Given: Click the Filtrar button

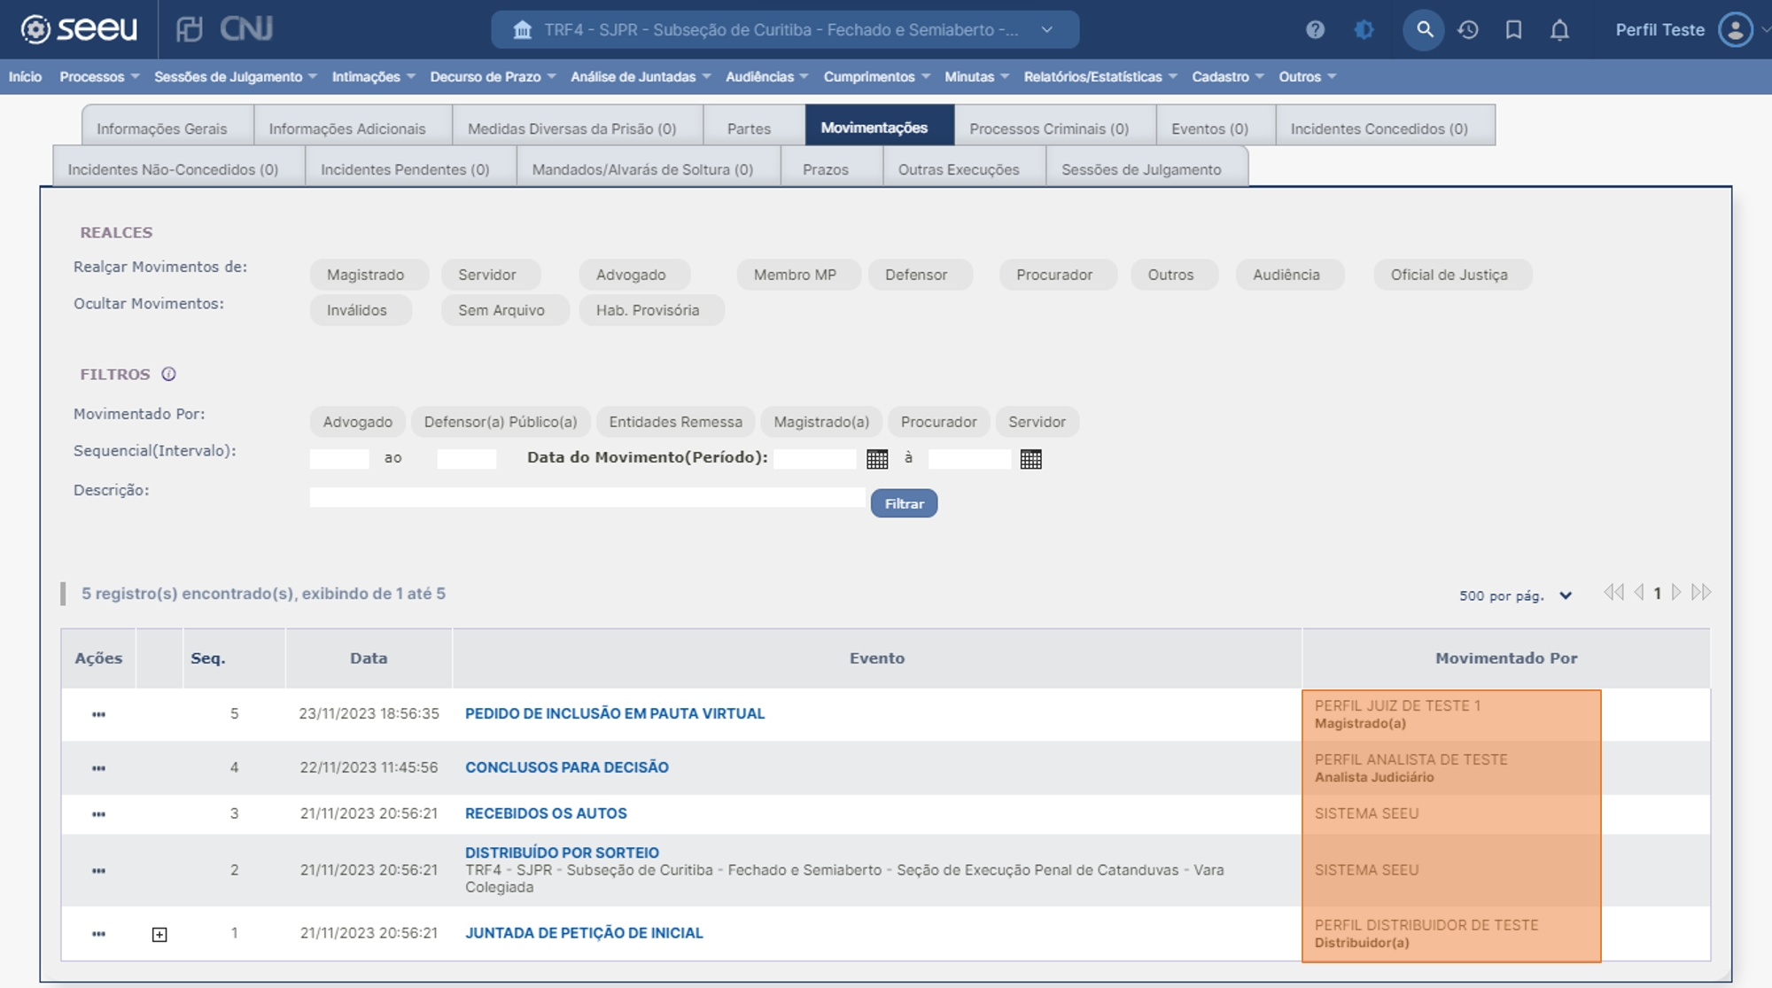Looking at the screenshot, I should click(x=904, y=503).
